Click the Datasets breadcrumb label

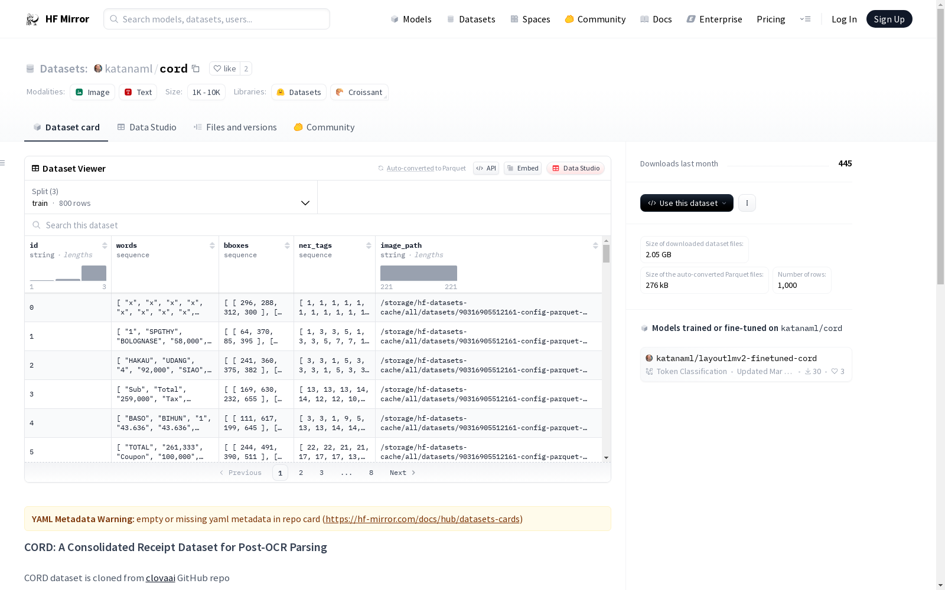tap(64, 68)
